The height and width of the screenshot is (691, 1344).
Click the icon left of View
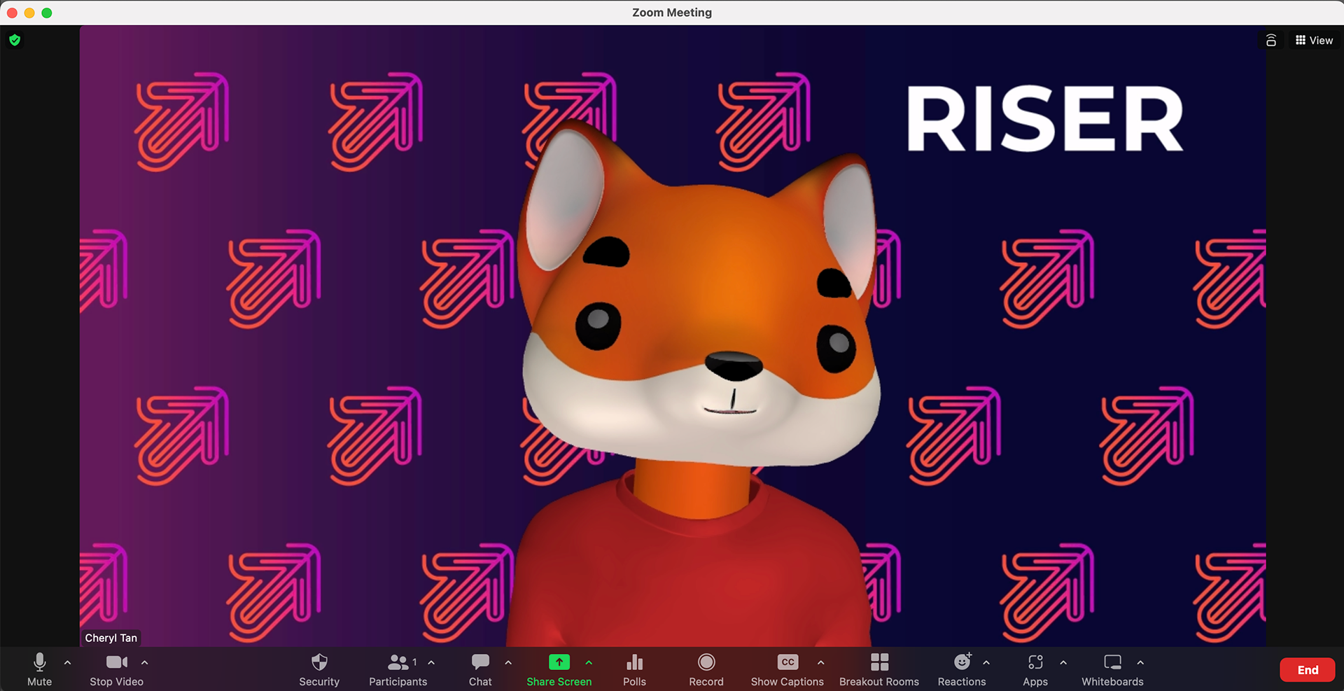tap(1271, 41)
